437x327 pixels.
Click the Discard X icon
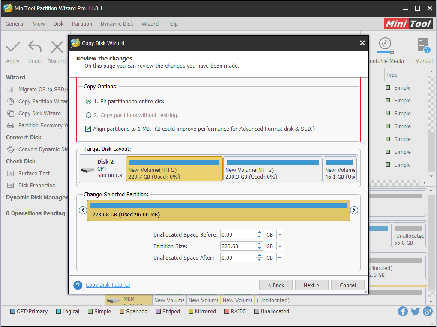(x=57, y=47)
